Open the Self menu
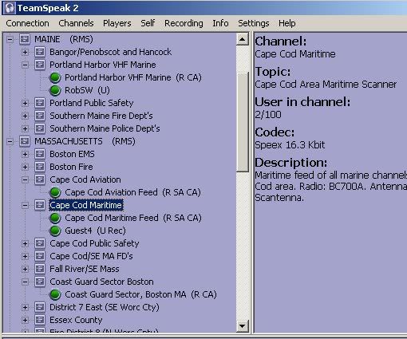 (148, 23)
